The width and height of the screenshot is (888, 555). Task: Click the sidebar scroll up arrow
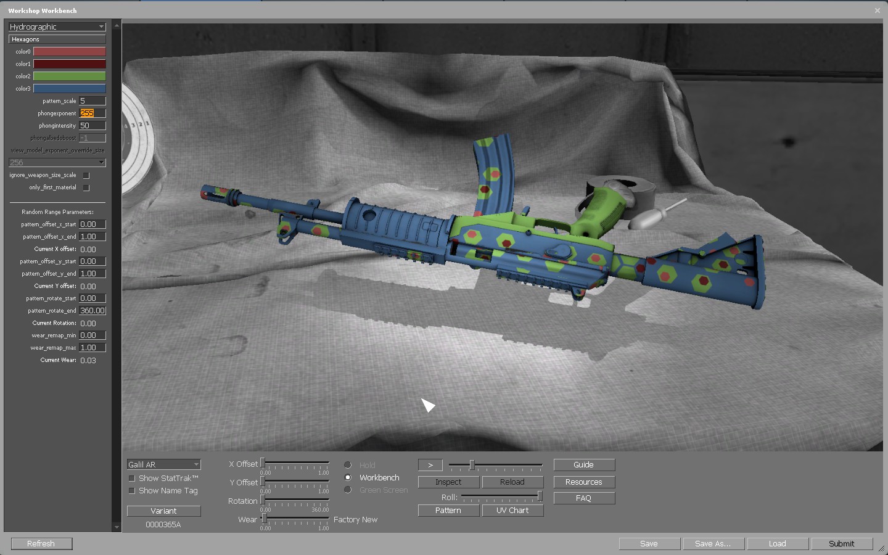[x=117, y=25]
